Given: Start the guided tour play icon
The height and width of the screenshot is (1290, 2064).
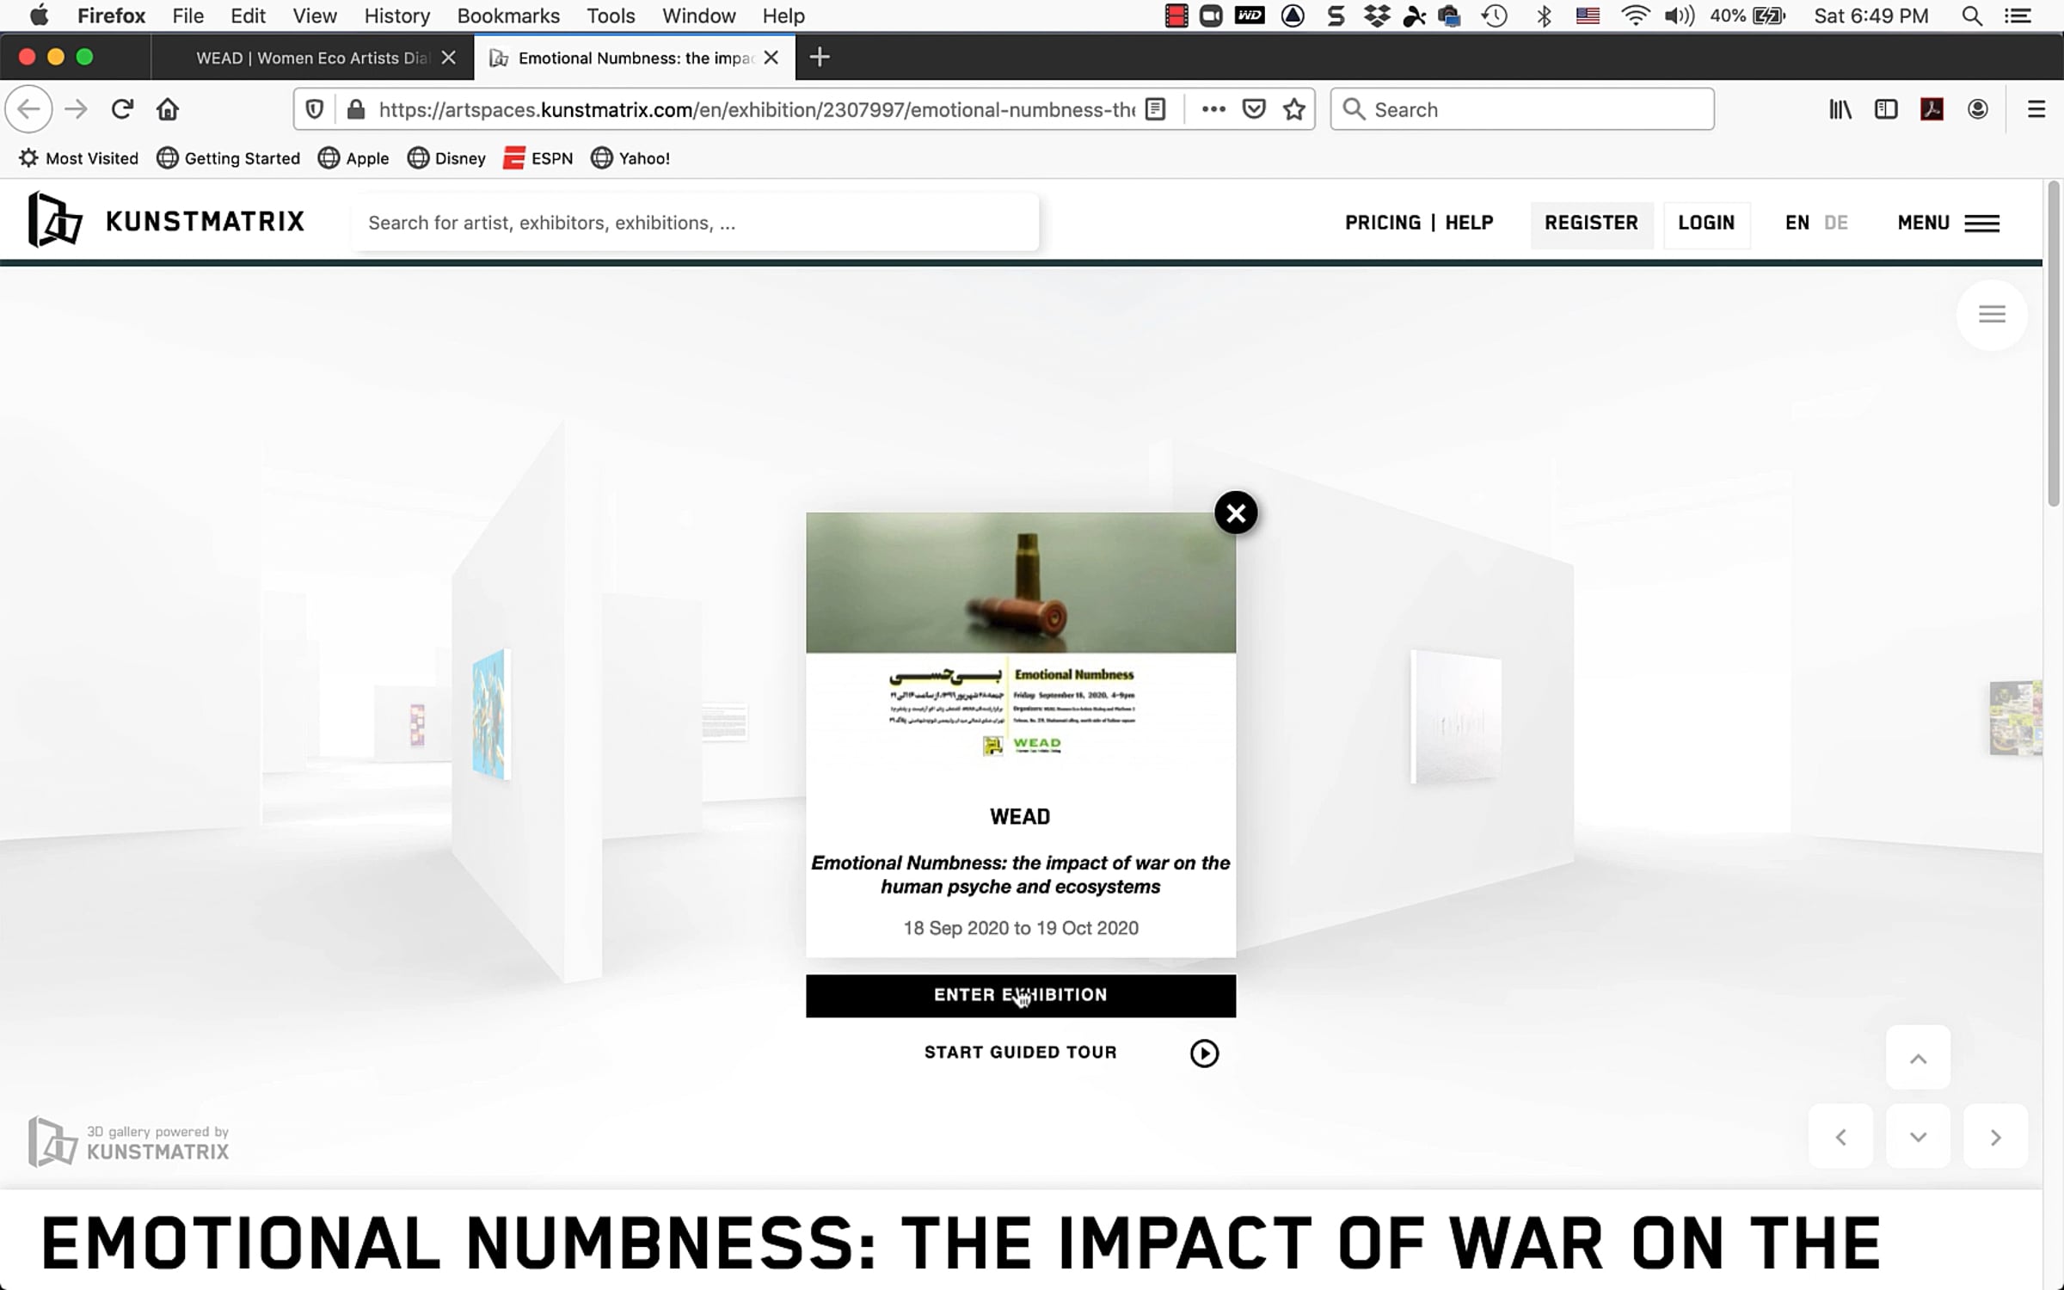Looking at the screenshot, I should (x=1204, y=1053).
